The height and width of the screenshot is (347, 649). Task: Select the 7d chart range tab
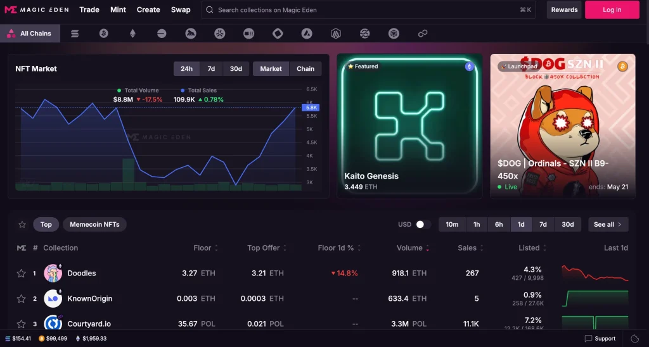[x=211, y=68]
